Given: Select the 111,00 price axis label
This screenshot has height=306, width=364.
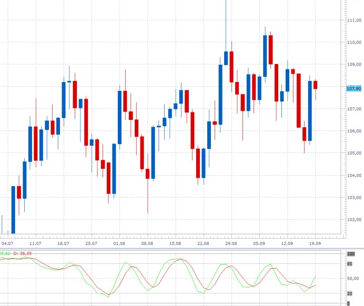Looking at the screenshot, I should (354, 21).
